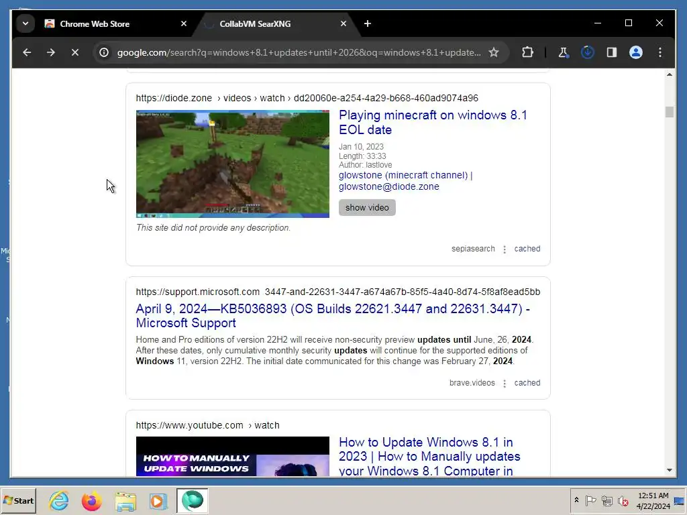Toggle the side panel icon

coord(612,52)
